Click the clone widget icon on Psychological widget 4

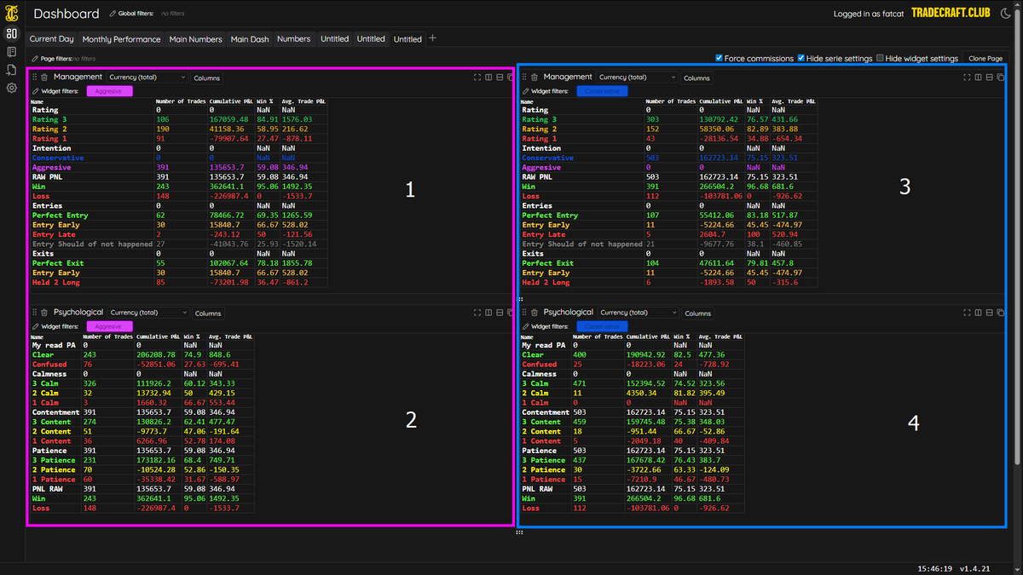[999, 312]
